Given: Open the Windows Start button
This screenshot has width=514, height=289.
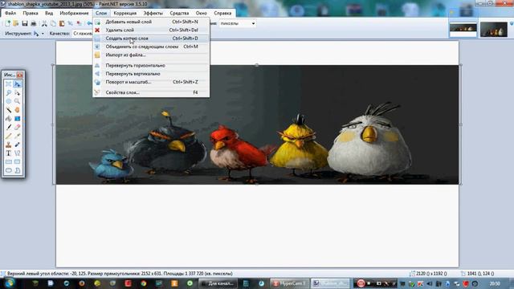Looking at the screenshot, I should [9, 283].
